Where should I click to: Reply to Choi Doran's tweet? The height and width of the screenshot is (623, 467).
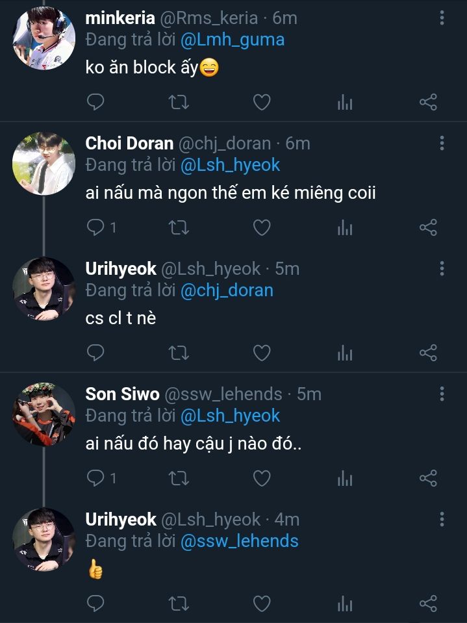tap(95, 227)
